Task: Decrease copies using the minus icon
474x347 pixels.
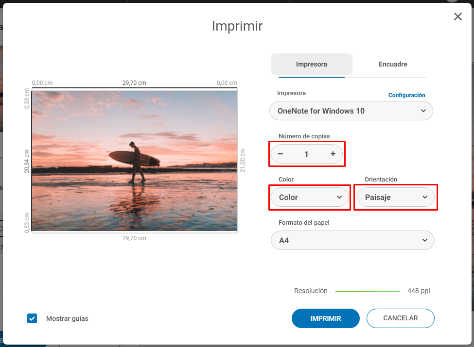Action: point(281,154)
